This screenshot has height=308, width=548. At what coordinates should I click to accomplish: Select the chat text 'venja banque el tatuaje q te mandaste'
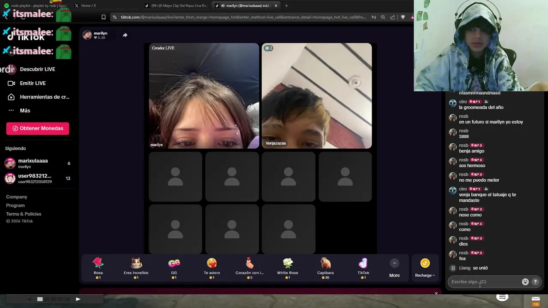point(487,198)
